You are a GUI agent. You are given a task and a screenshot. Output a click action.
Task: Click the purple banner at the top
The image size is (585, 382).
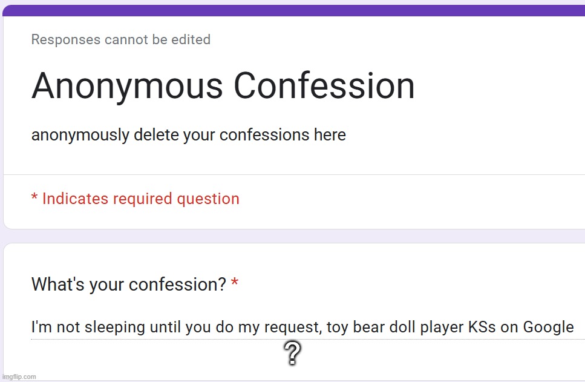pyautogui.click(x=292, y=8)
